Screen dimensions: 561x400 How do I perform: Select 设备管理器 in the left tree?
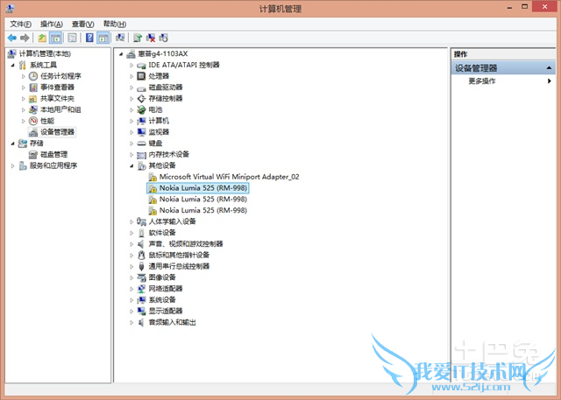[x=57, y=132]
